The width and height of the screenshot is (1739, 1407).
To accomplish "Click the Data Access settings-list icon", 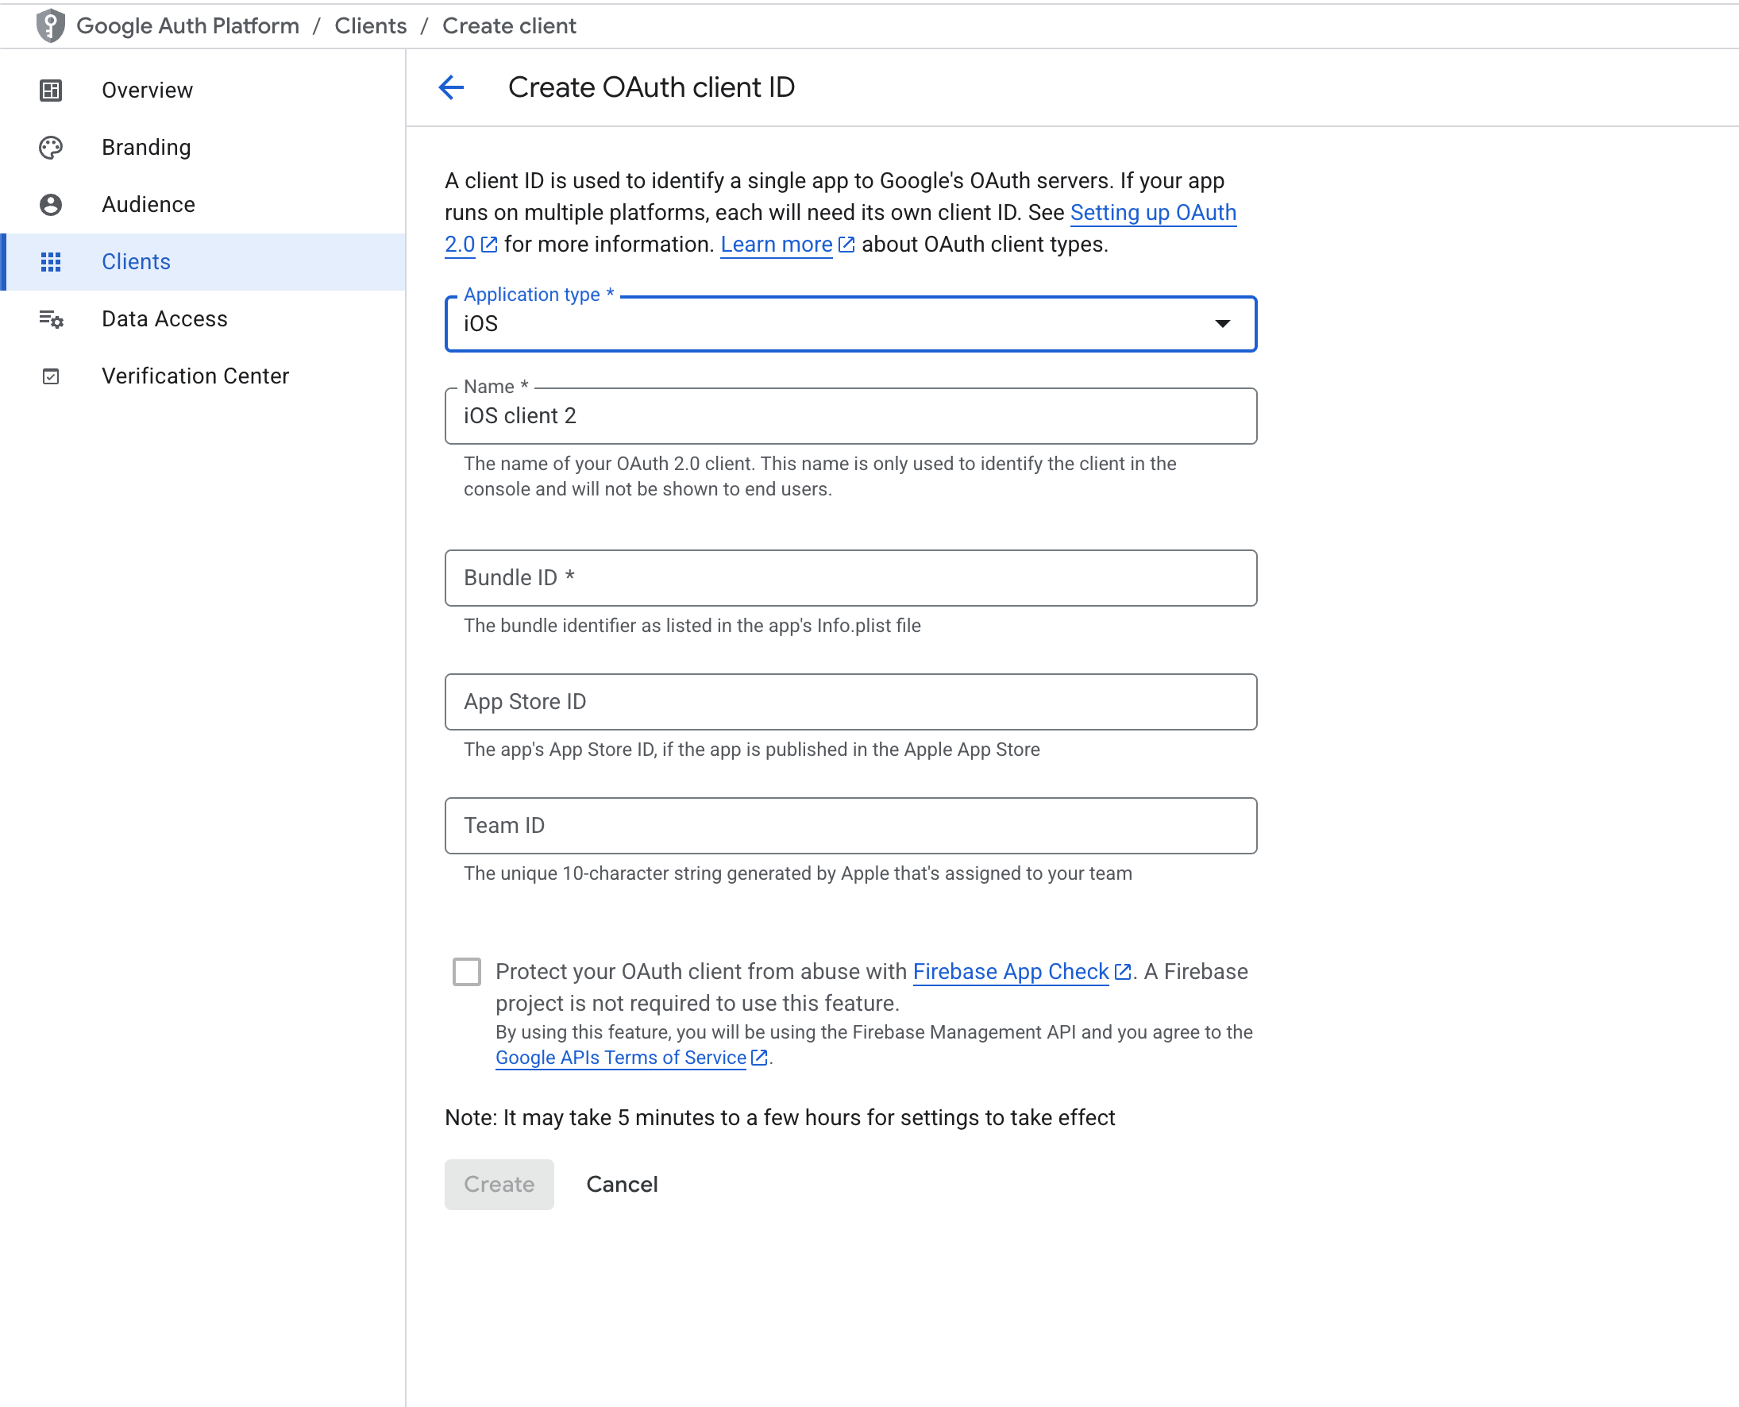I will tap(50, 318).
